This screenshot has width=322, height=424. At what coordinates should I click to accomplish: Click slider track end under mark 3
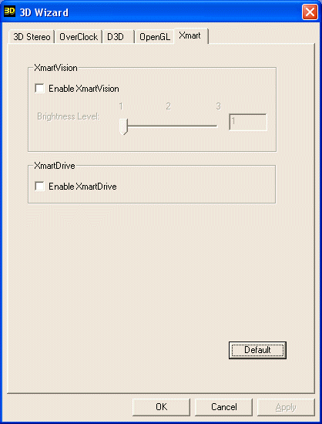point(216,126)
